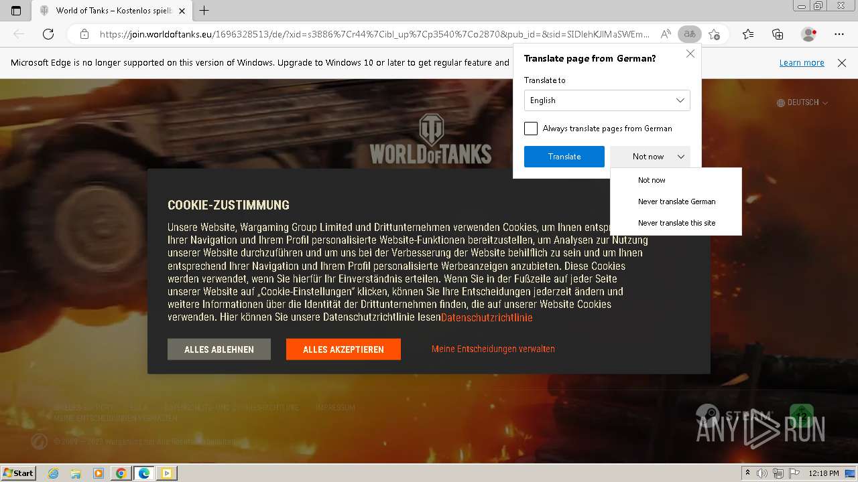Go back to the previous page

tap(19, 34)
